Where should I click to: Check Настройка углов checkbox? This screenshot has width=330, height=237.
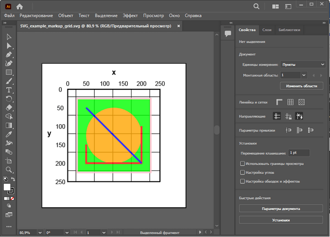tap(242, 172)
